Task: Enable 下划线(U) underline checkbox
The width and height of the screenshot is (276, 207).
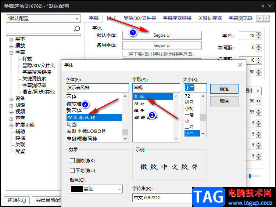Action: pyautogui.click(x=72, y=170)
